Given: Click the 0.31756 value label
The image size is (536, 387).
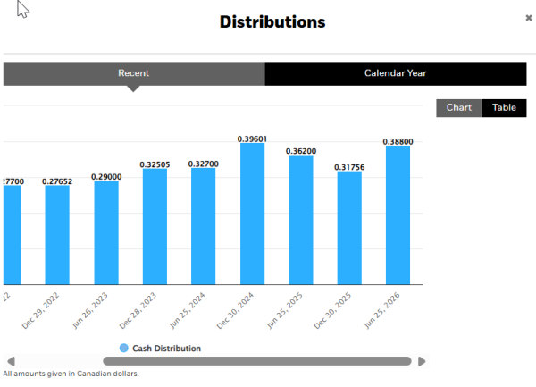Looking at the screenshot, I should 349,167.
